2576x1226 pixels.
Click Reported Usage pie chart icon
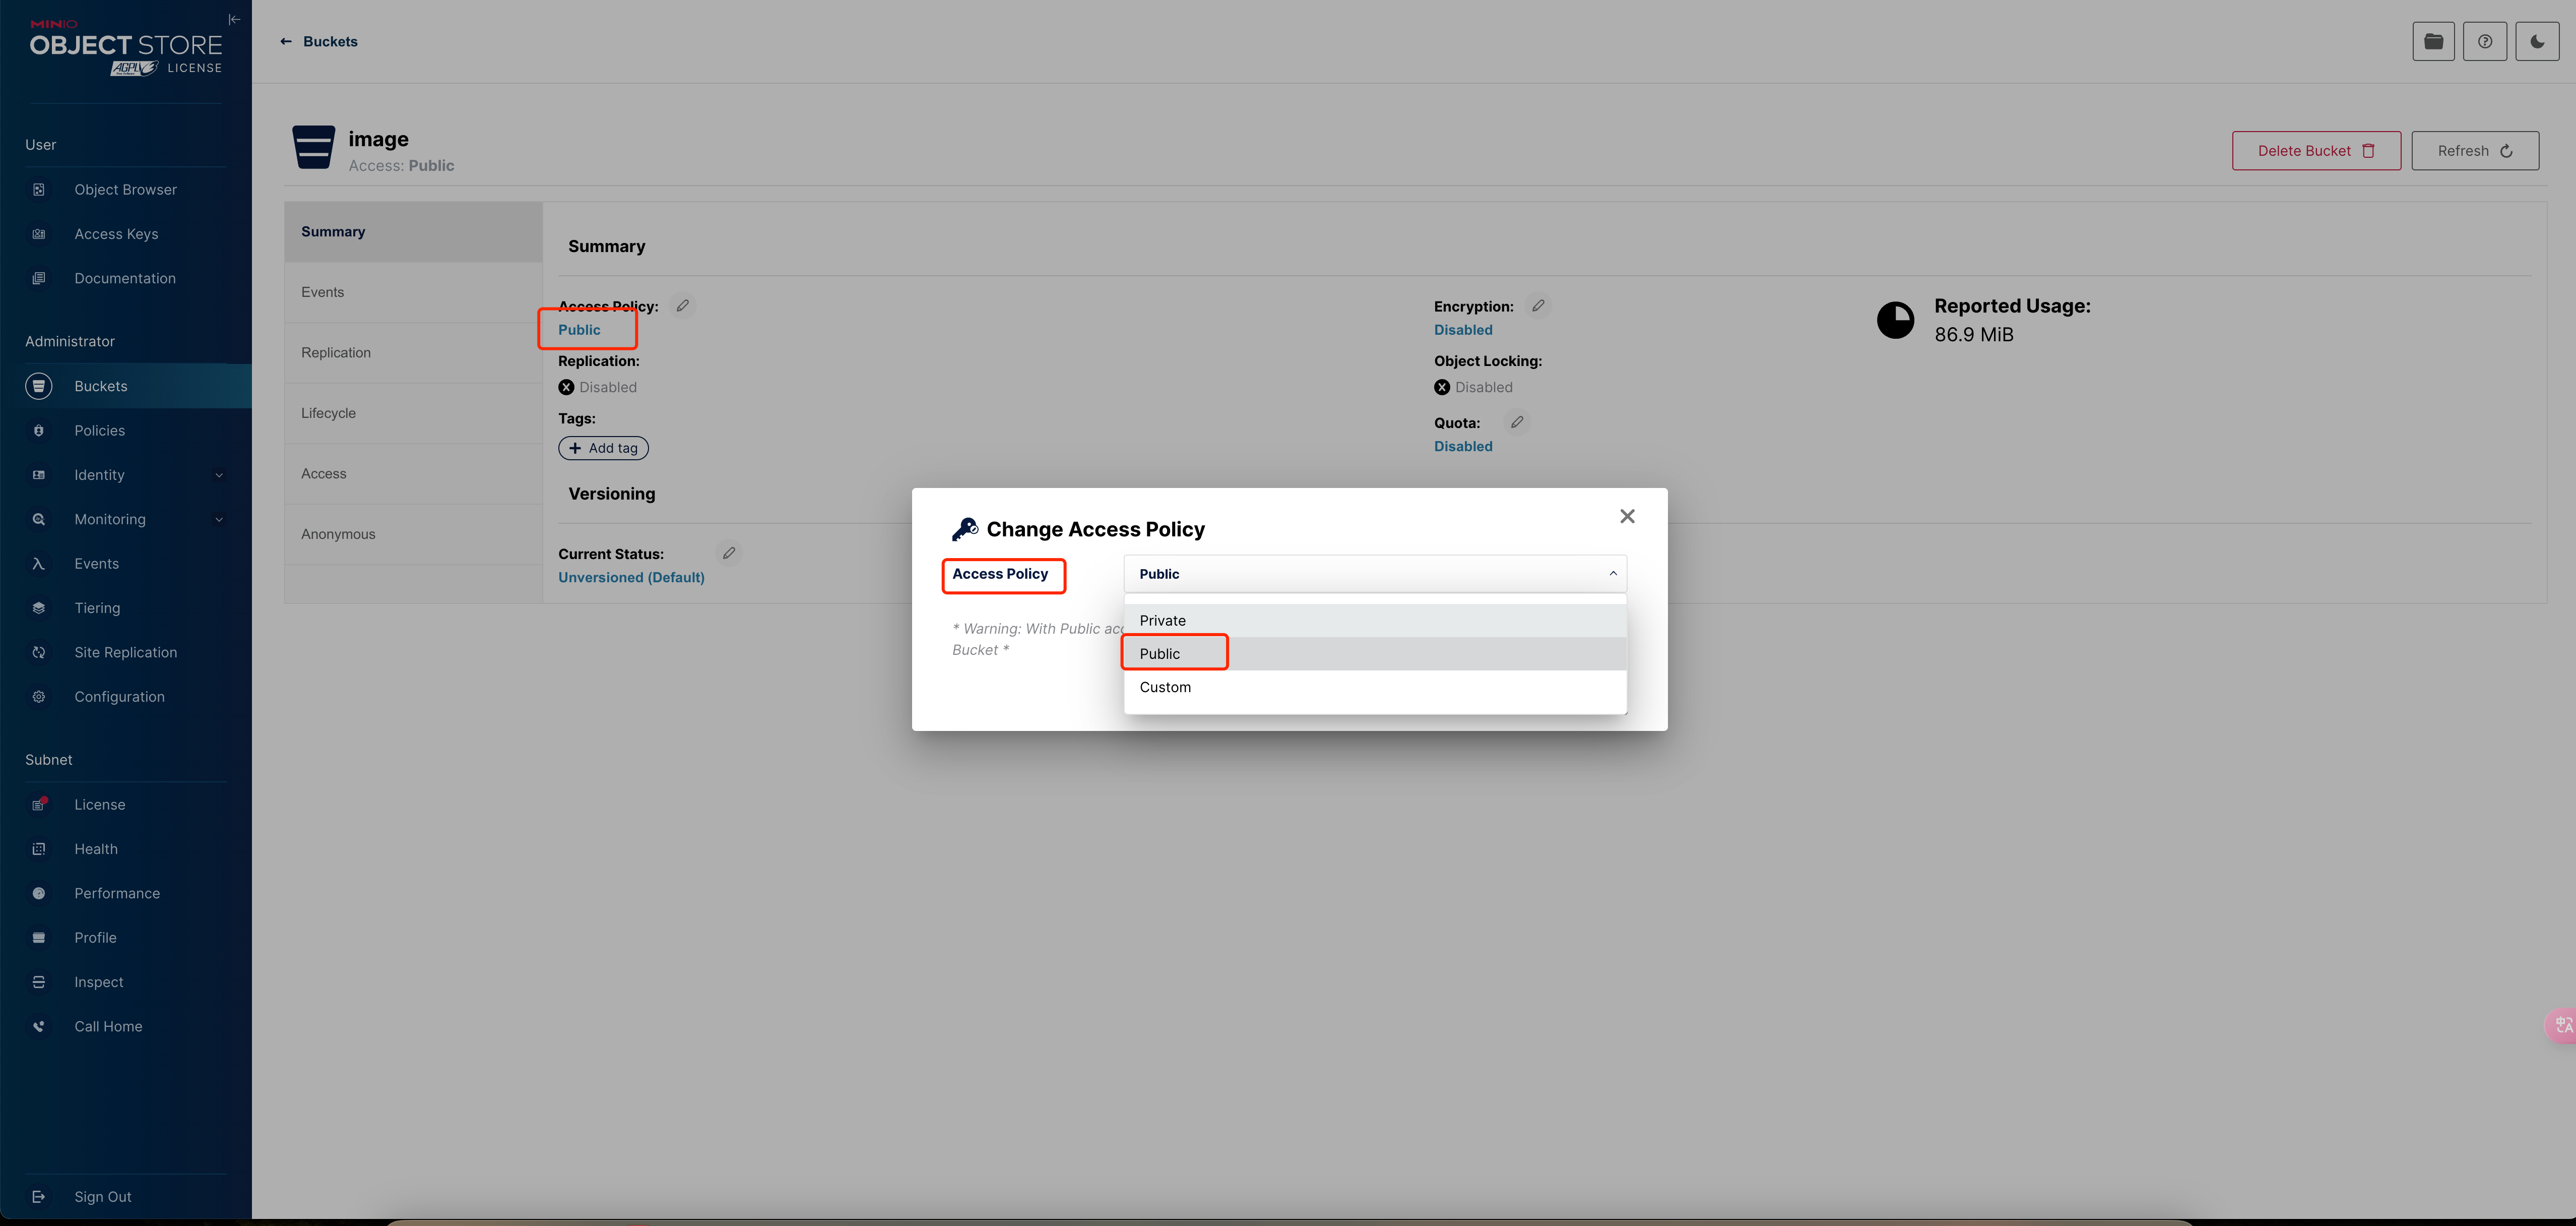click(x=1895, y=320)
